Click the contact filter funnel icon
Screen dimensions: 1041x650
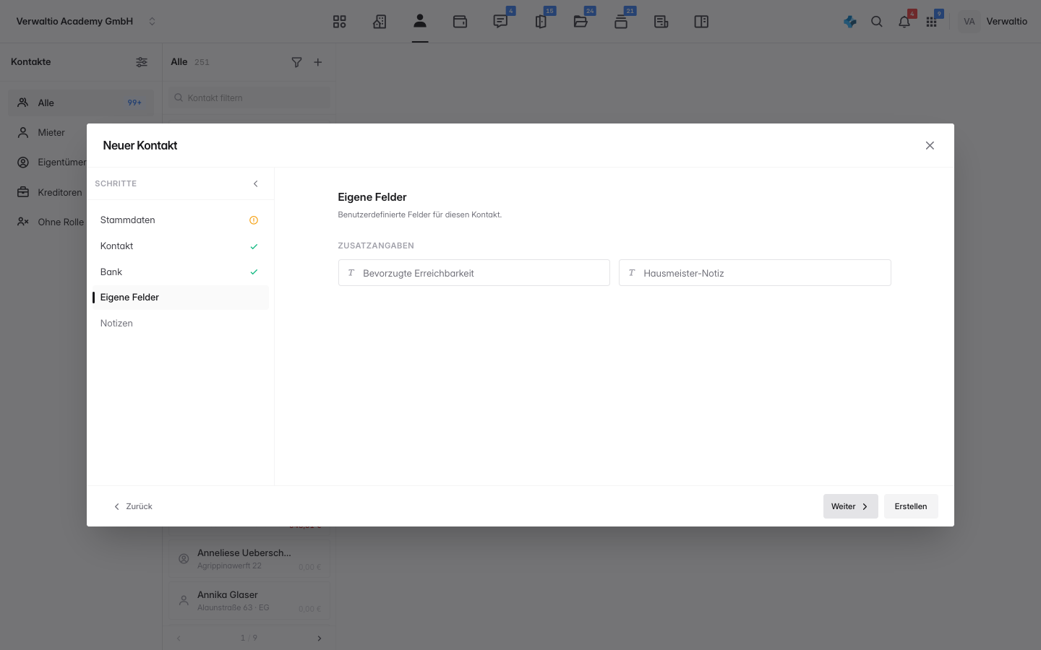click(x=296, y=62)
